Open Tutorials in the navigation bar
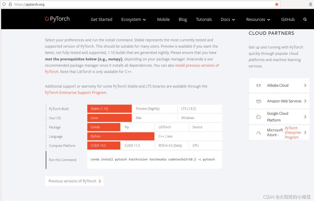Image resolution: width=314 pixels, height=201 pixels. pos(203,20)
